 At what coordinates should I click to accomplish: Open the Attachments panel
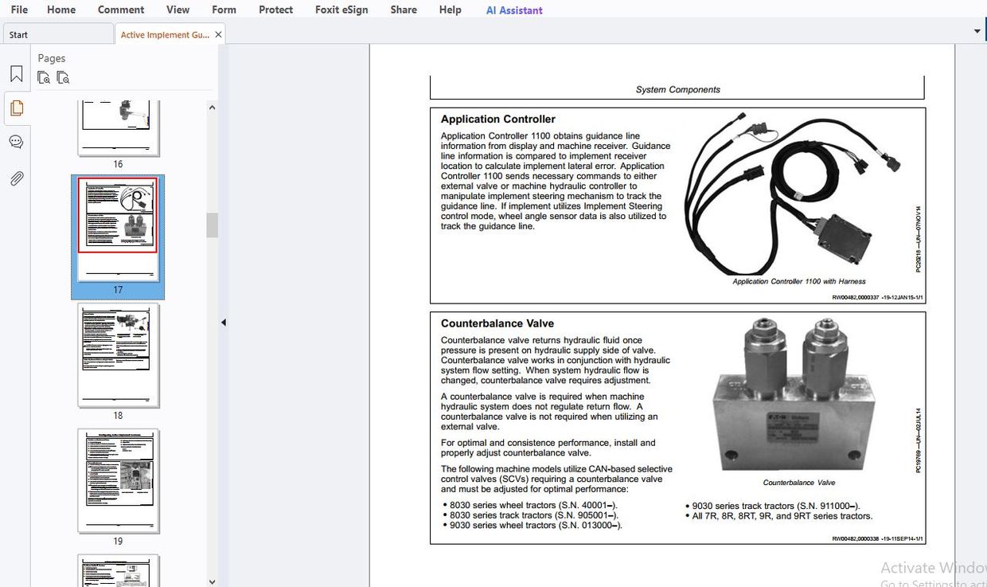pos(16,178)
